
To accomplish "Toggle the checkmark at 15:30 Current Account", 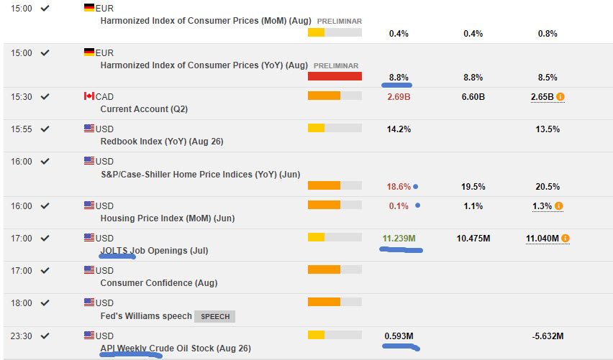I will (45, 96).
